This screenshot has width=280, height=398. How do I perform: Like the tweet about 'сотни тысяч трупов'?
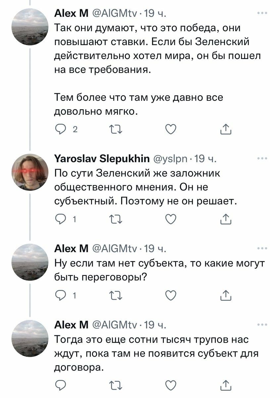point(170,385)
